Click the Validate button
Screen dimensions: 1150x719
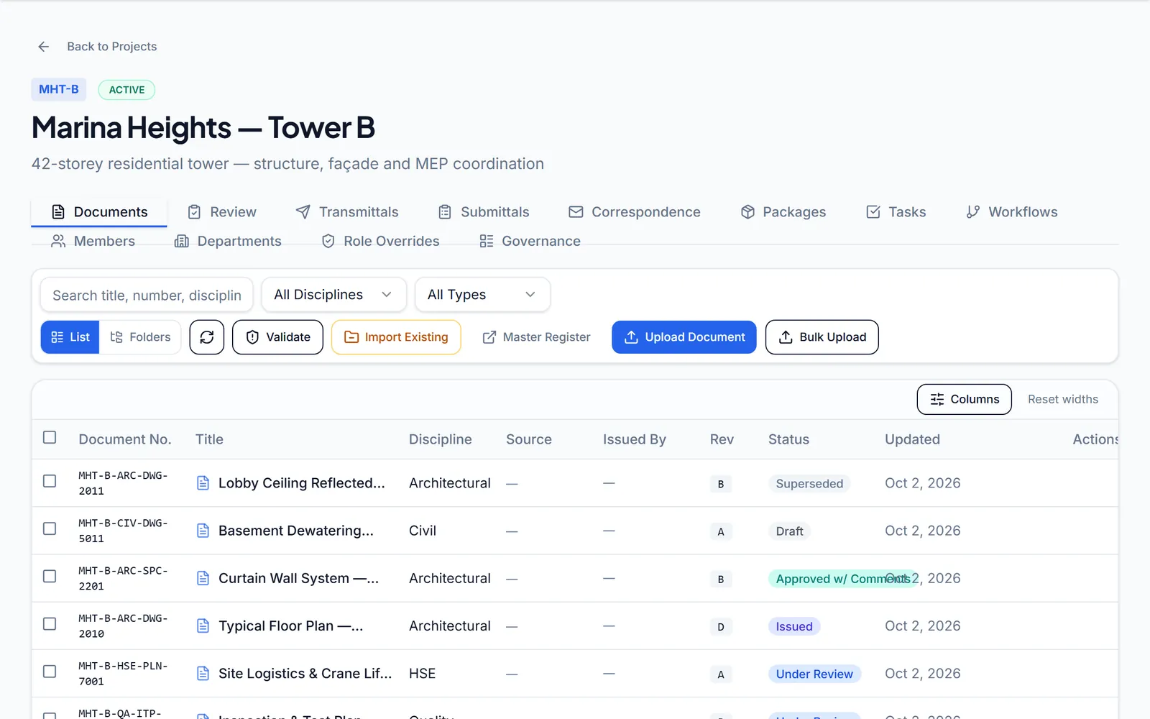coord(277,337)
